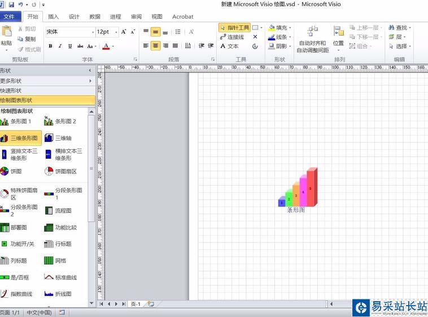Select the 部署图 shape

pyautogui.click(x=14, y=227)
